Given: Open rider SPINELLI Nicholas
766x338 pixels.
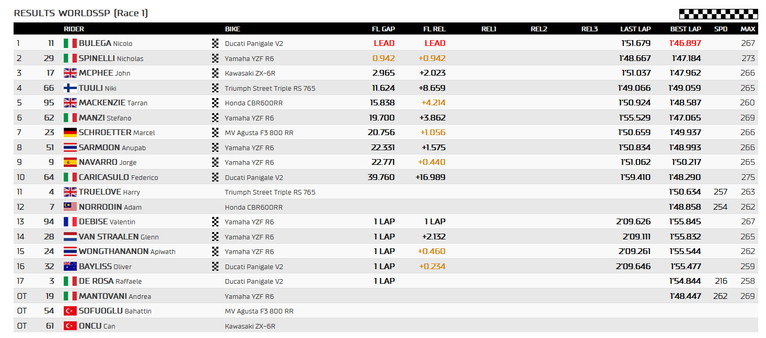Looking at the screenshot, I should pyautogui.click(x=111, y=58).
